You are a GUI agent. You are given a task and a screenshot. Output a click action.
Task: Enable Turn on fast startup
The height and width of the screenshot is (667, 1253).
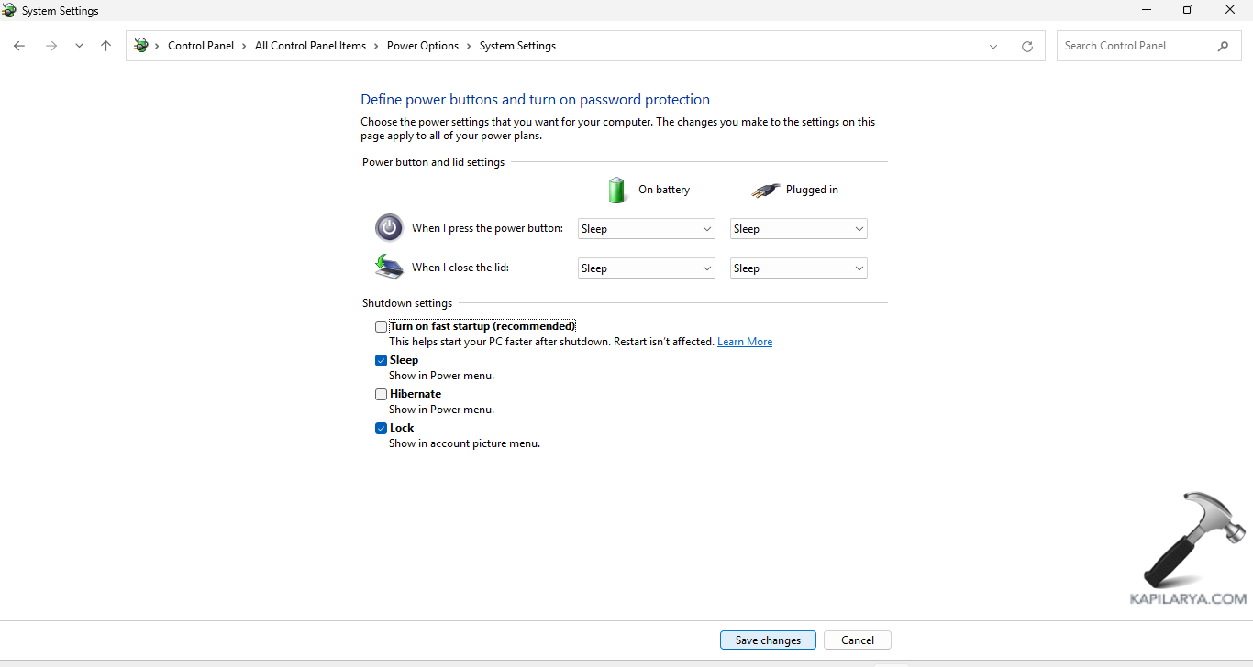381,326
